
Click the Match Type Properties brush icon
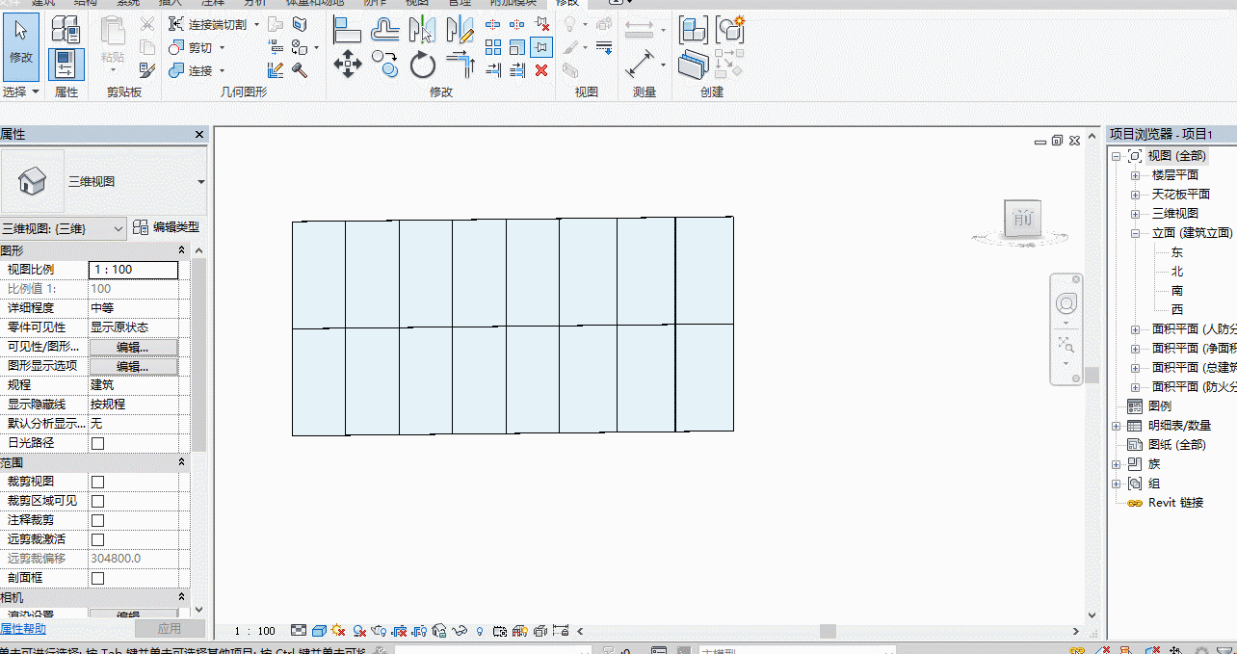pos(147,70)
